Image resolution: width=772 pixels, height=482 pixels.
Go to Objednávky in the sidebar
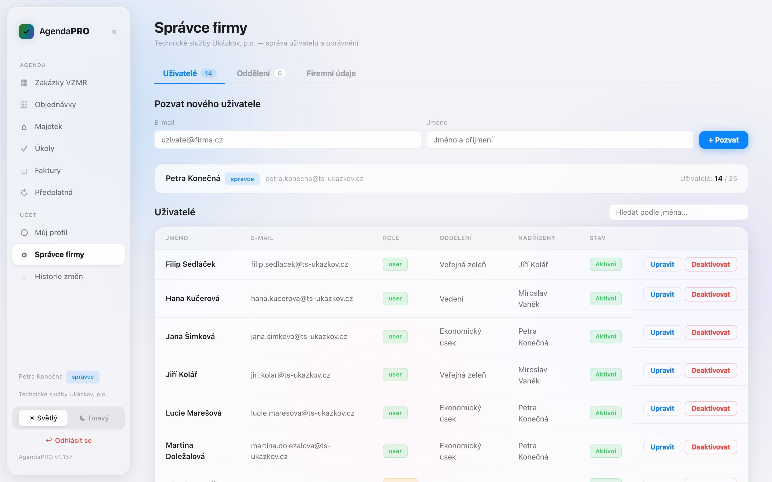coord(68,104)
